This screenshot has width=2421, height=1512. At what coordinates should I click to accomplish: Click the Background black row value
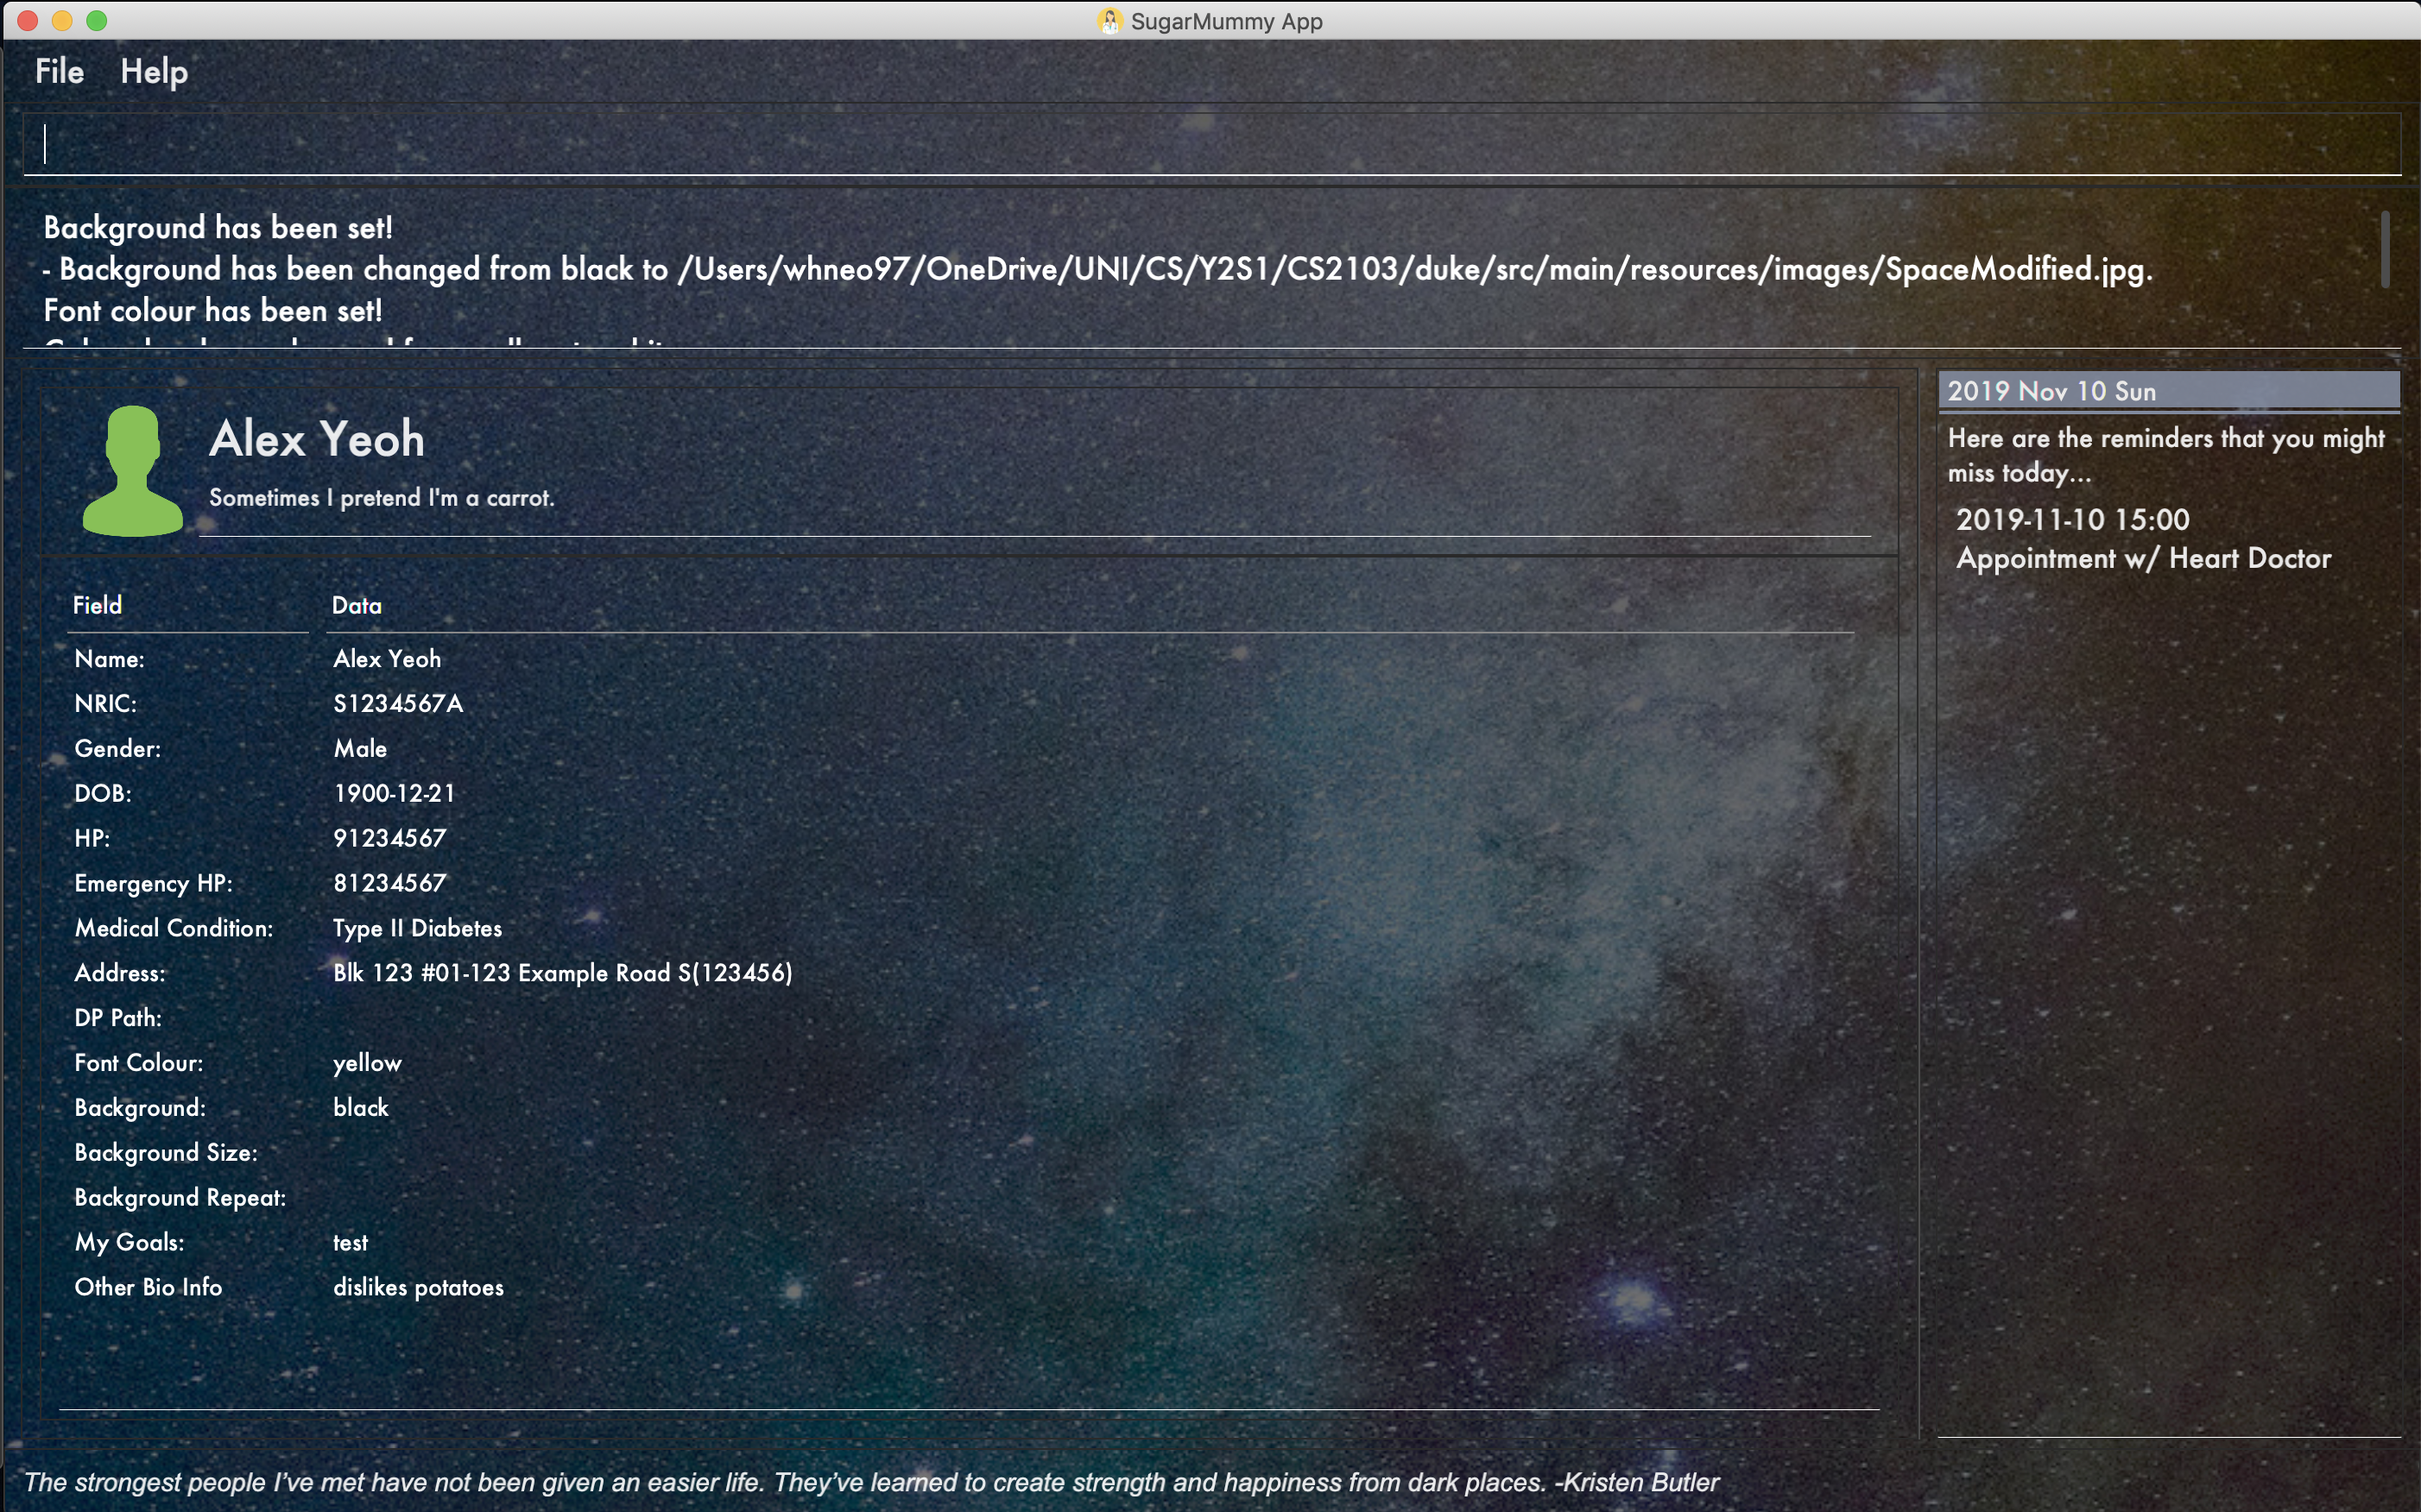tap(360, 1108)
